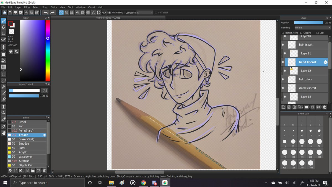Turn snap off with the circle-slash icon
Screen dimensions: 332x187
click(x=61, y=12)
